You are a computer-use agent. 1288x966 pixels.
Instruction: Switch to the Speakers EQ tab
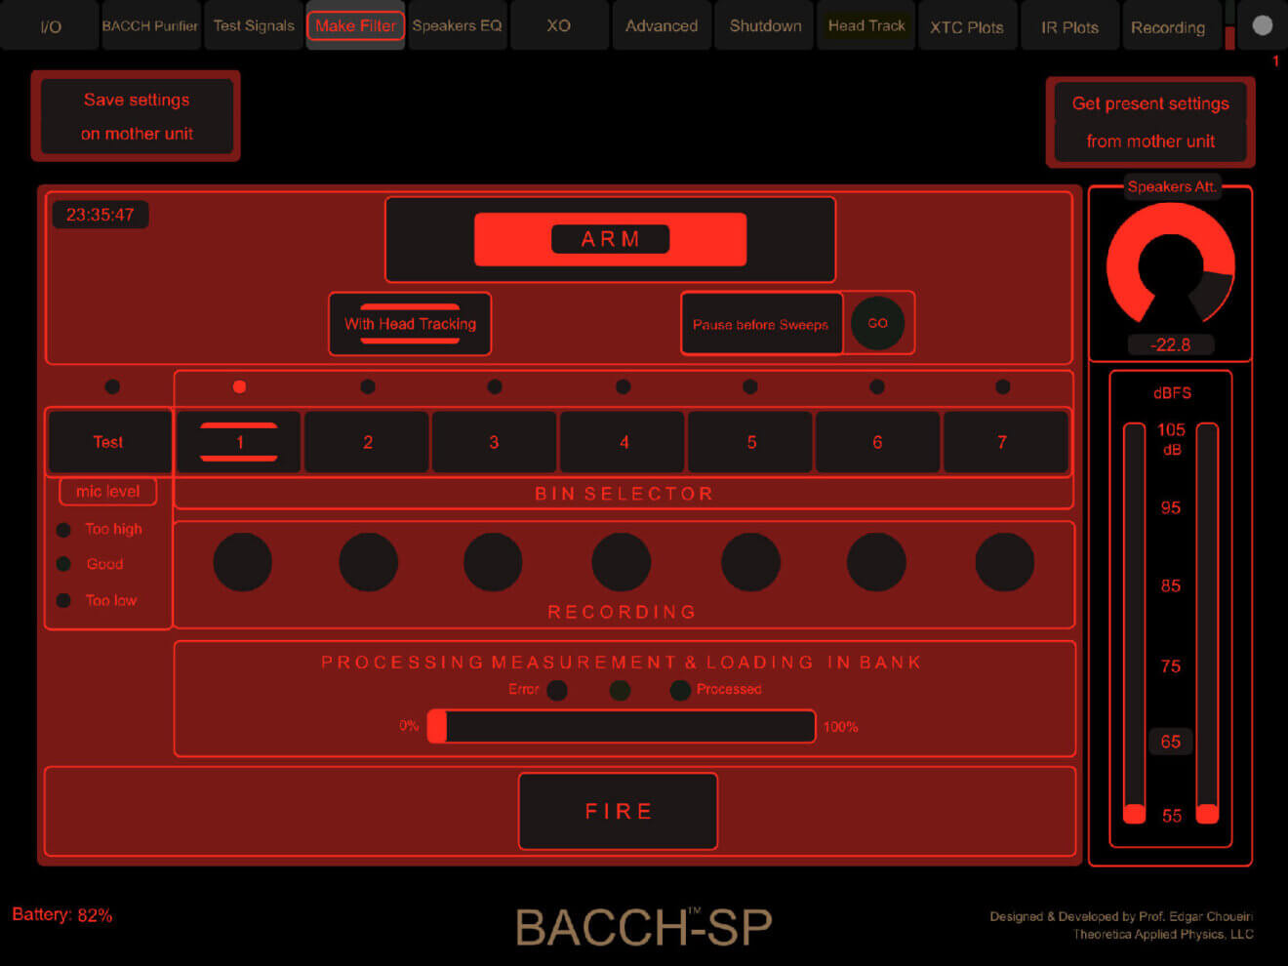click(x=457, y=26)
